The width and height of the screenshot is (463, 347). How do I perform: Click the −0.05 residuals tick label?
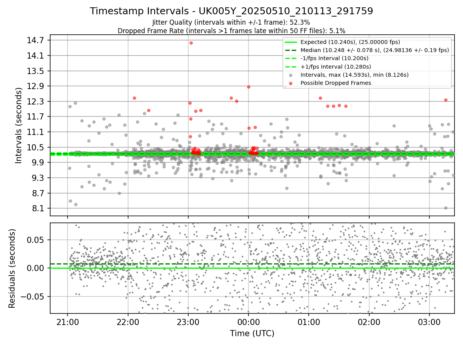pos(33,296)
